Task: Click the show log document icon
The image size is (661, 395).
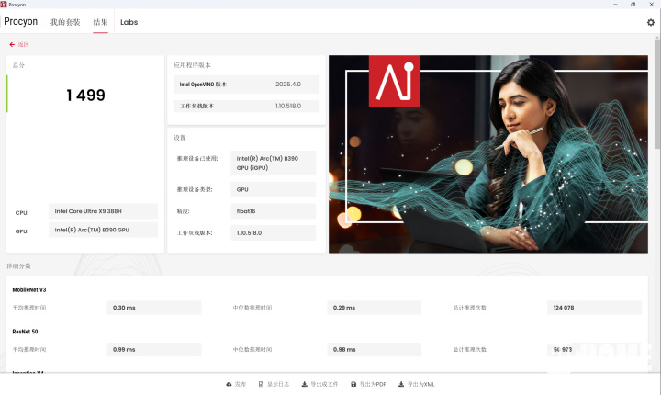Action: [x=261, y=384]
